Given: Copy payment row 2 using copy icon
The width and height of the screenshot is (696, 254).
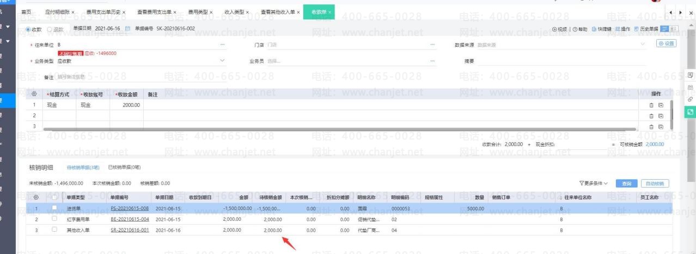Looking at the screenshot, I should tap(661, 116).
